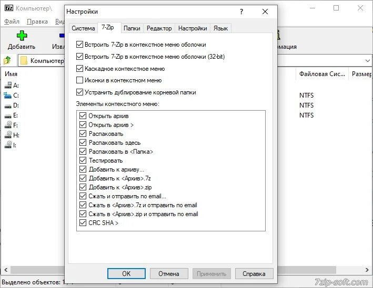Confirm with the OK button
373x288 pixels.
coord(126,273)
